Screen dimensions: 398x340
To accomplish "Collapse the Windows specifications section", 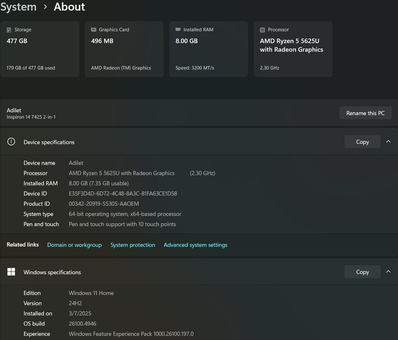I will (388, 272).
